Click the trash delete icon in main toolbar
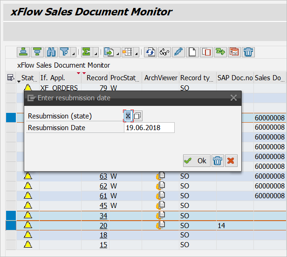287x257 pixels. pyautogui.click(x=248, y=52)
